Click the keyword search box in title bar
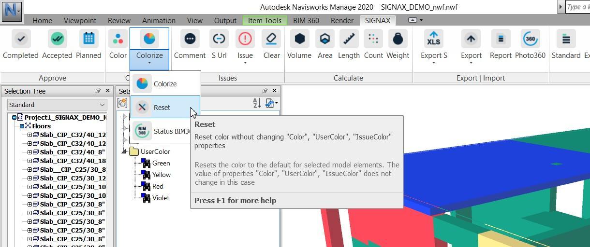The height and width of the screenshot is (247, 590). pos(577,7)
